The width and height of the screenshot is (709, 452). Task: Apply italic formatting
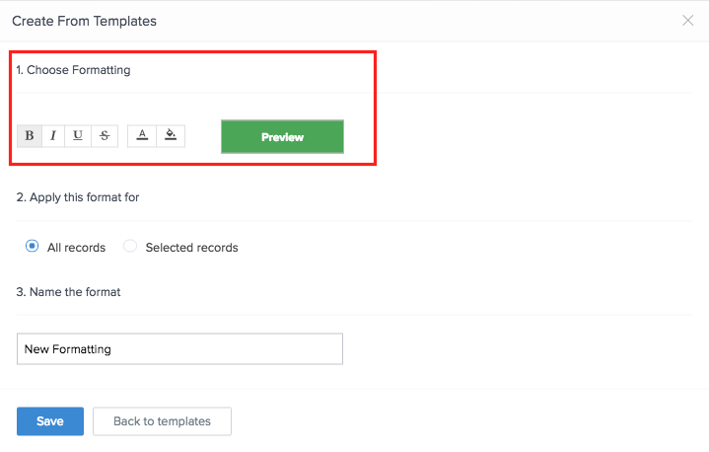coord(53,136)
